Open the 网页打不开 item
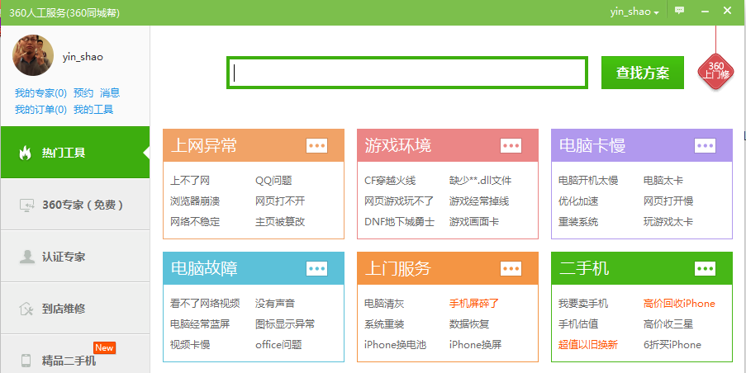Screen dimensions: 746x373 (280, 201)
